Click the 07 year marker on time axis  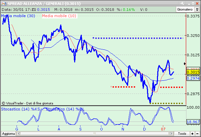click(163, 129)
